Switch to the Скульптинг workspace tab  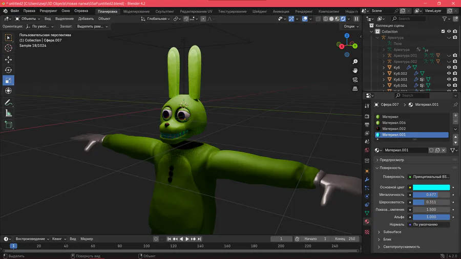coord(164,11)
